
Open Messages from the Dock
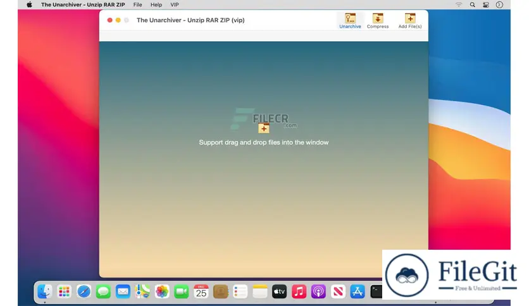point(103,291)
